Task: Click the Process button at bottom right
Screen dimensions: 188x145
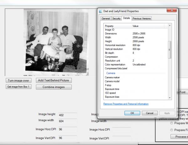Action: (x=179, y=137)
